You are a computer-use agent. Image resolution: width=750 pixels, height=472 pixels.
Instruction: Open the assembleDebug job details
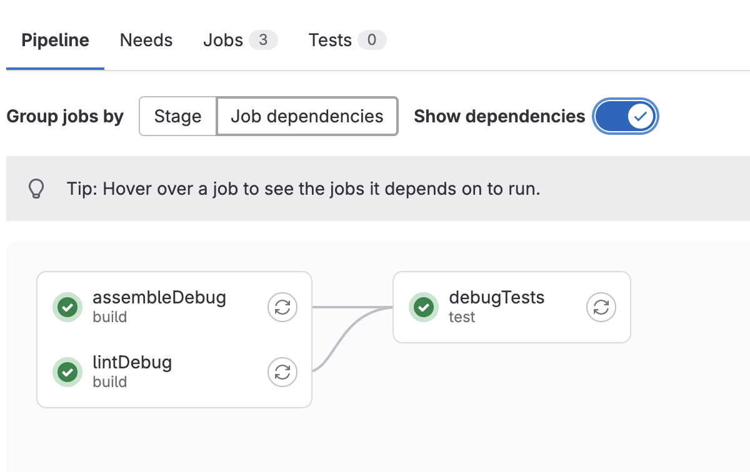159,297
